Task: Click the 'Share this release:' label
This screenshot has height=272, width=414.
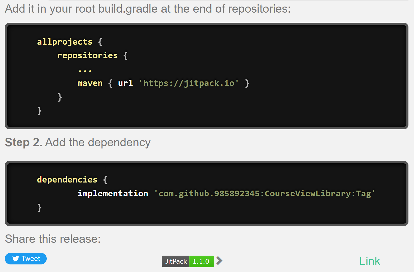Action: [x=53, y=239]
